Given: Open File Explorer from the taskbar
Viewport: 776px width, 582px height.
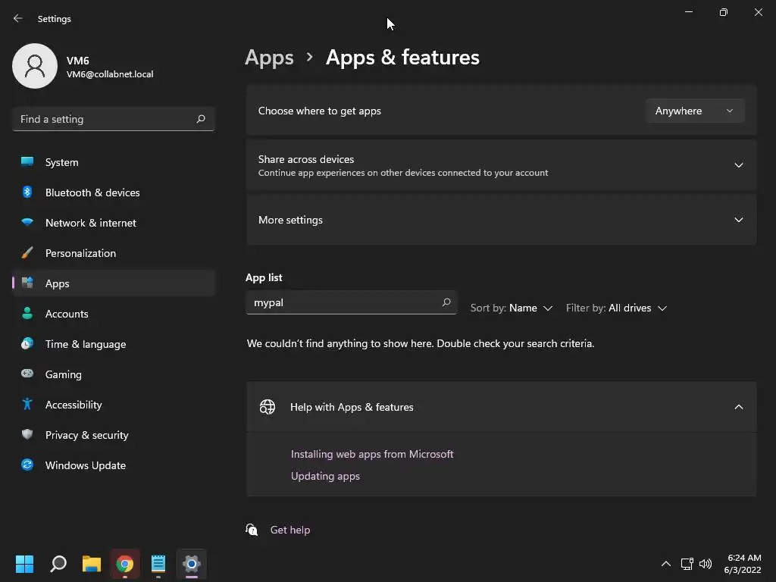Looking at the screenshot, I should click(x=92, y=564).
